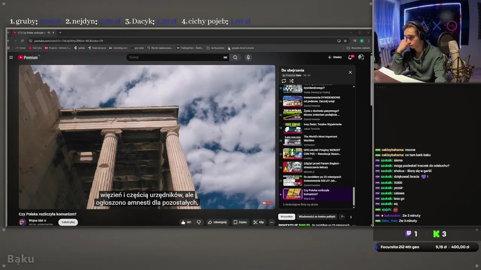Open the Wszystkie zakładki folder
This screenshot has width=481, height=270.
click(358, 48)
